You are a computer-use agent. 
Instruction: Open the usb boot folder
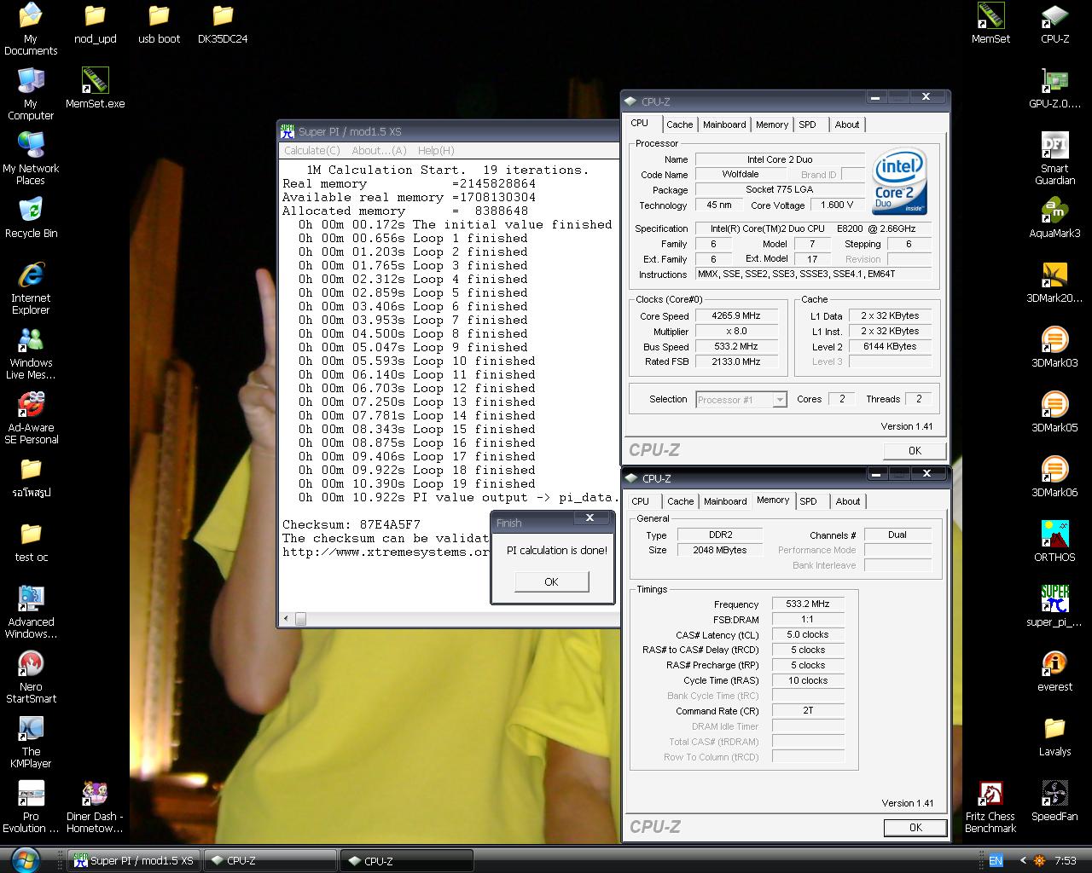(x=159, y=24)
